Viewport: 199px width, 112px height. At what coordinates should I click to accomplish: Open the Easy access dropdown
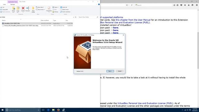coord(40,10)
